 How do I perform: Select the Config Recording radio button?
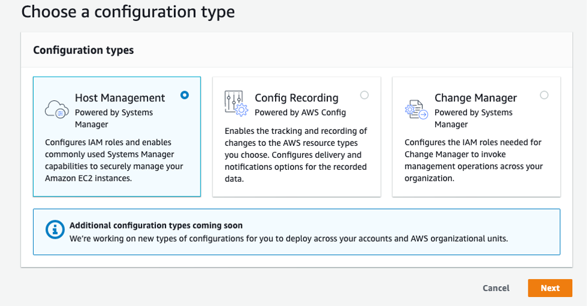364,95
